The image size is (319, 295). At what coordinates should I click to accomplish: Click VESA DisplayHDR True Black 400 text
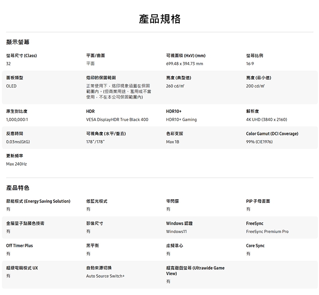[x=117, y=120]
